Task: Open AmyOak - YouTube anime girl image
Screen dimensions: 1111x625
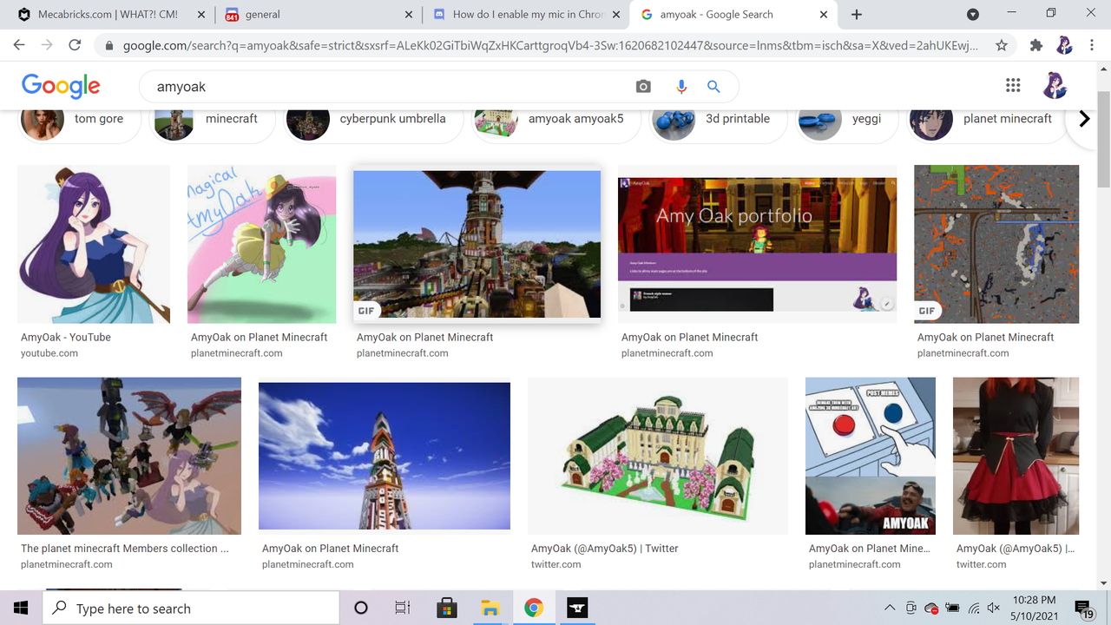Action: [94, 244]
